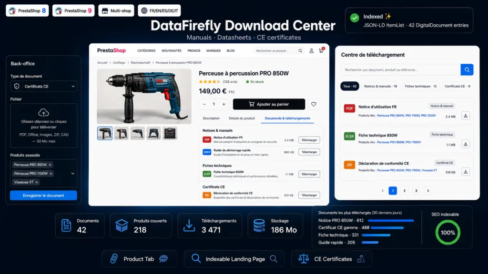Télécharger the Fiche technique 850W row
Image resolution: width=488 pixels, height=274 pixels.
click(x=309, y=174)
